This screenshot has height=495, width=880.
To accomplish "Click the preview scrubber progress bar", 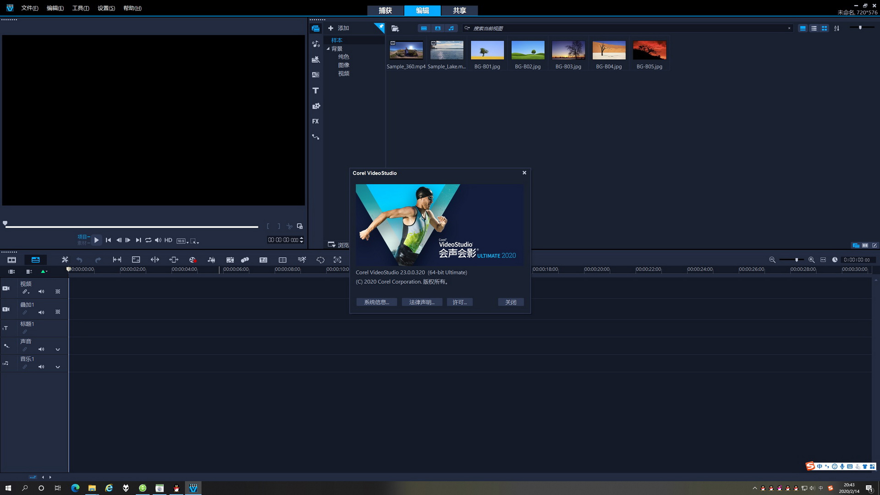I will (x=132, y=226).
